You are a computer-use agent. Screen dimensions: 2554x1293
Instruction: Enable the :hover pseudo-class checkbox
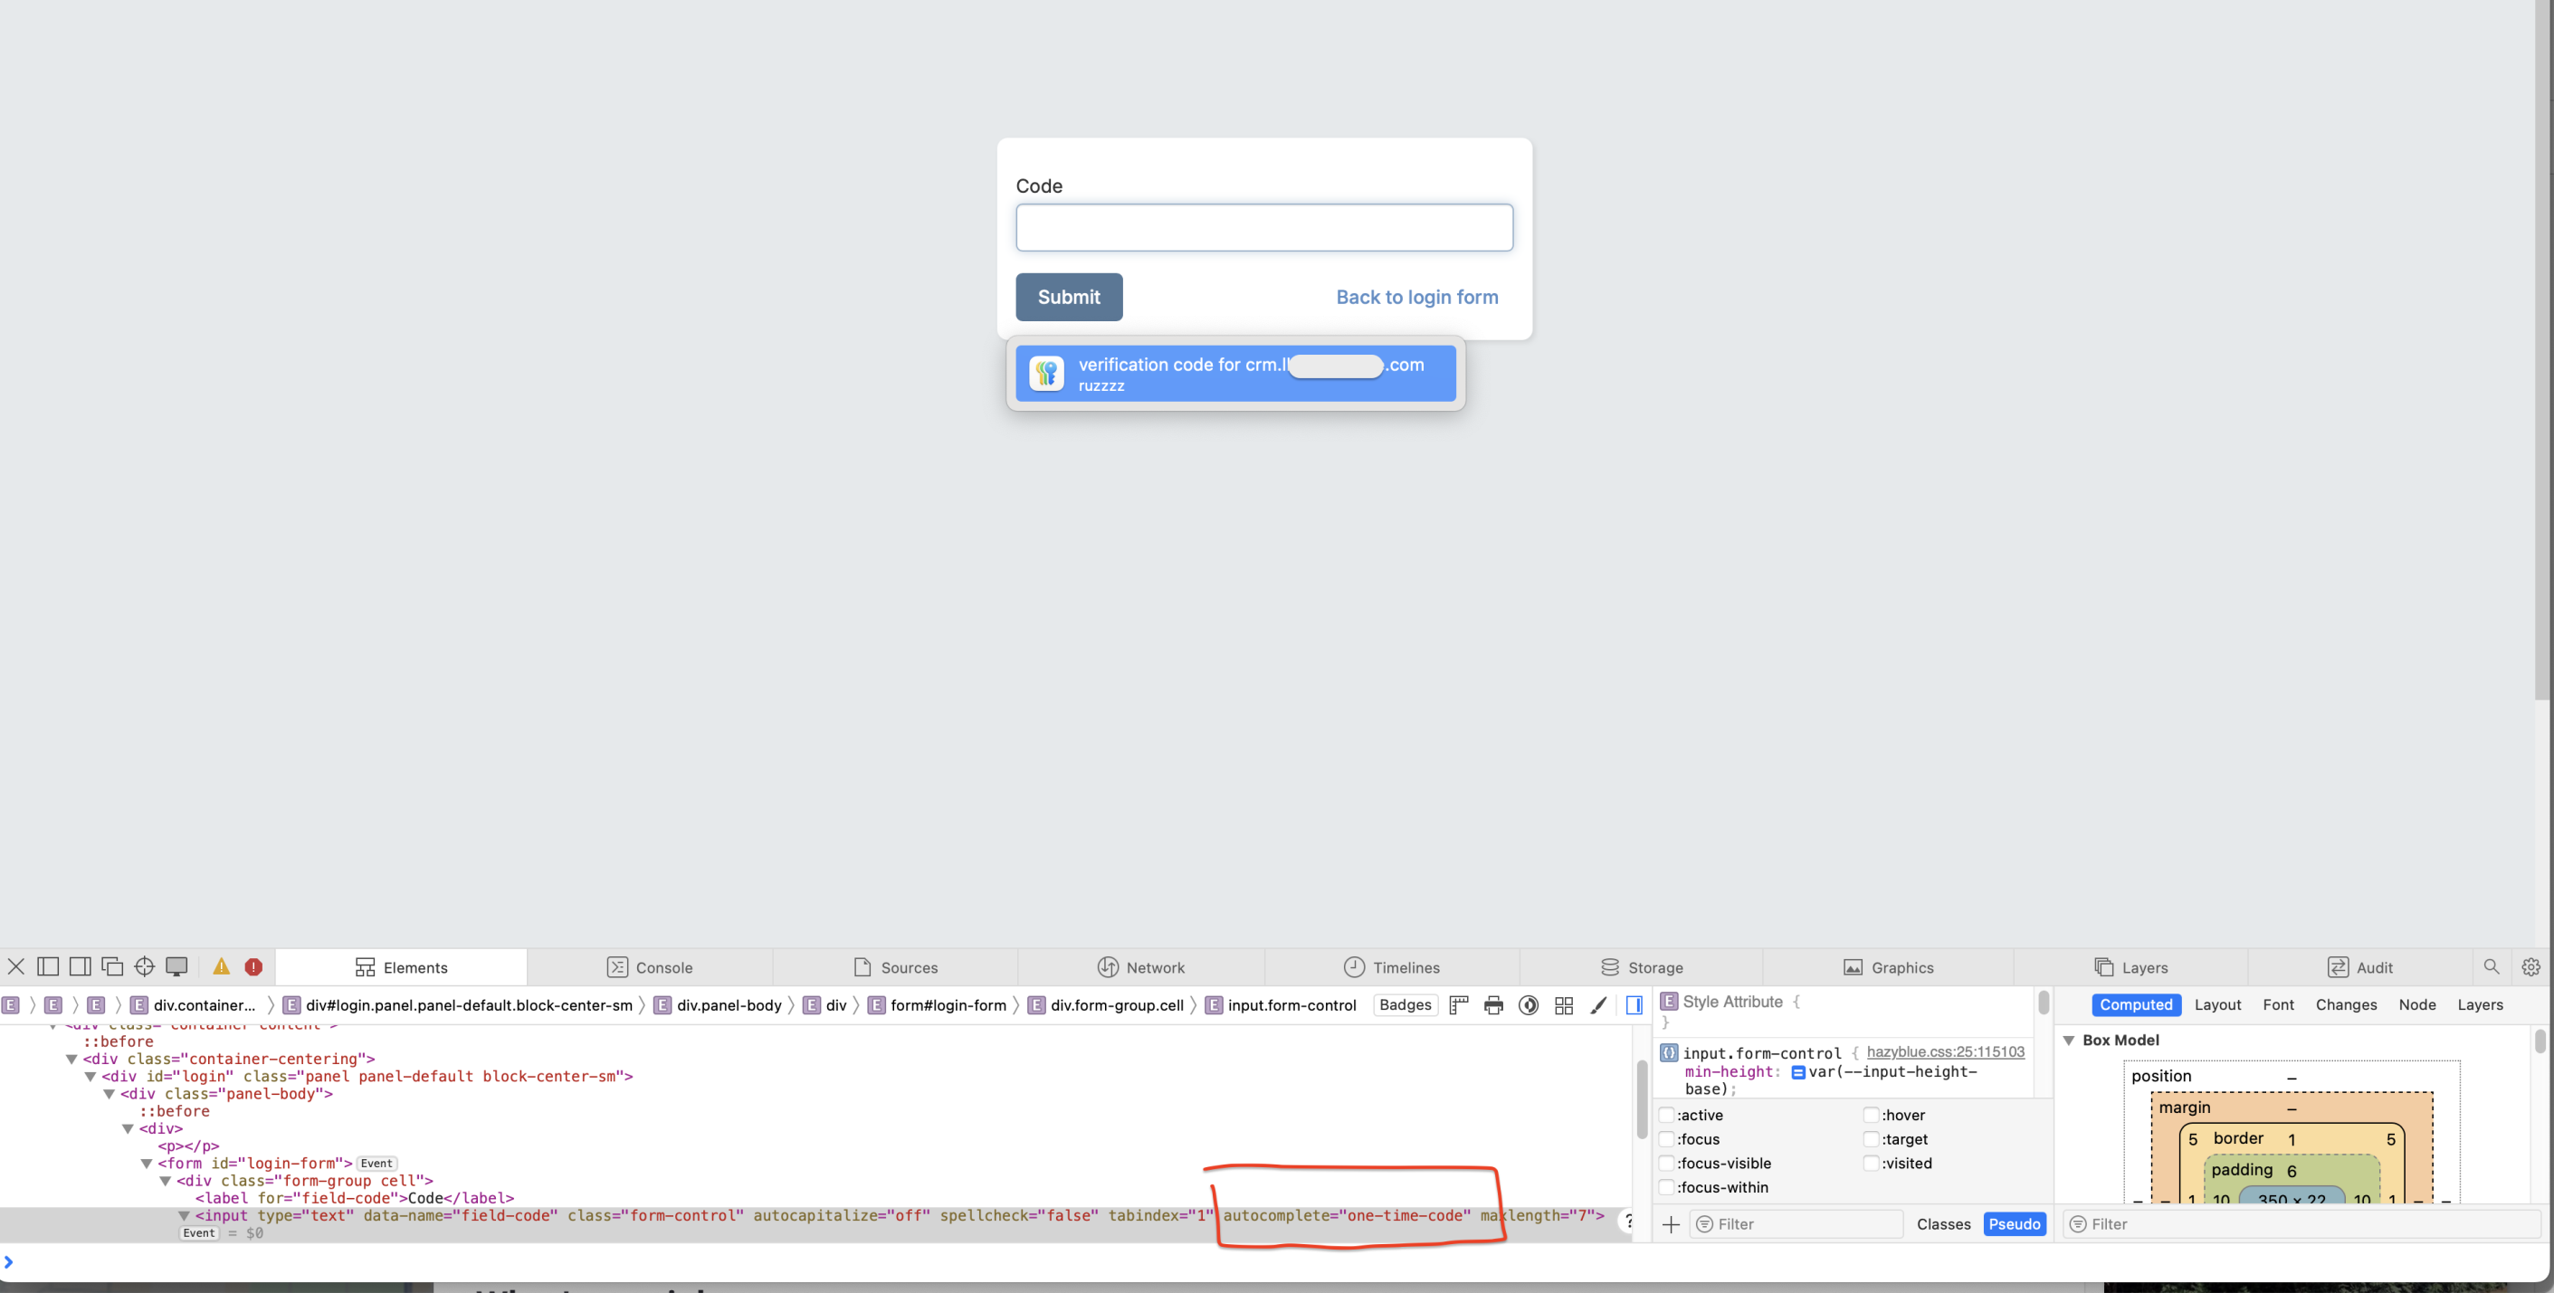coord(1871,1116)
